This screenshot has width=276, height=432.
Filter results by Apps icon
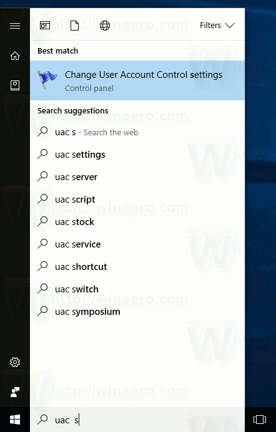click(45, 26)
